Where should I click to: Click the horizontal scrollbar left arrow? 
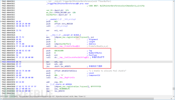pos(1,99)
